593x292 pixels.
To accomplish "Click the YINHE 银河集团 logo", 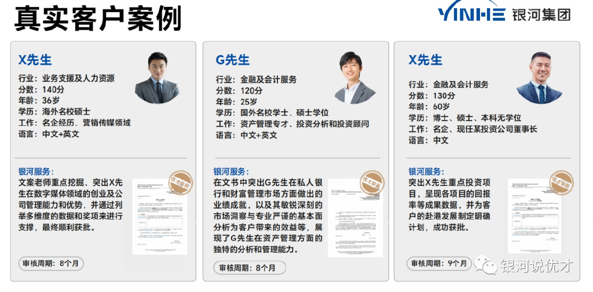I will [504, 12].
